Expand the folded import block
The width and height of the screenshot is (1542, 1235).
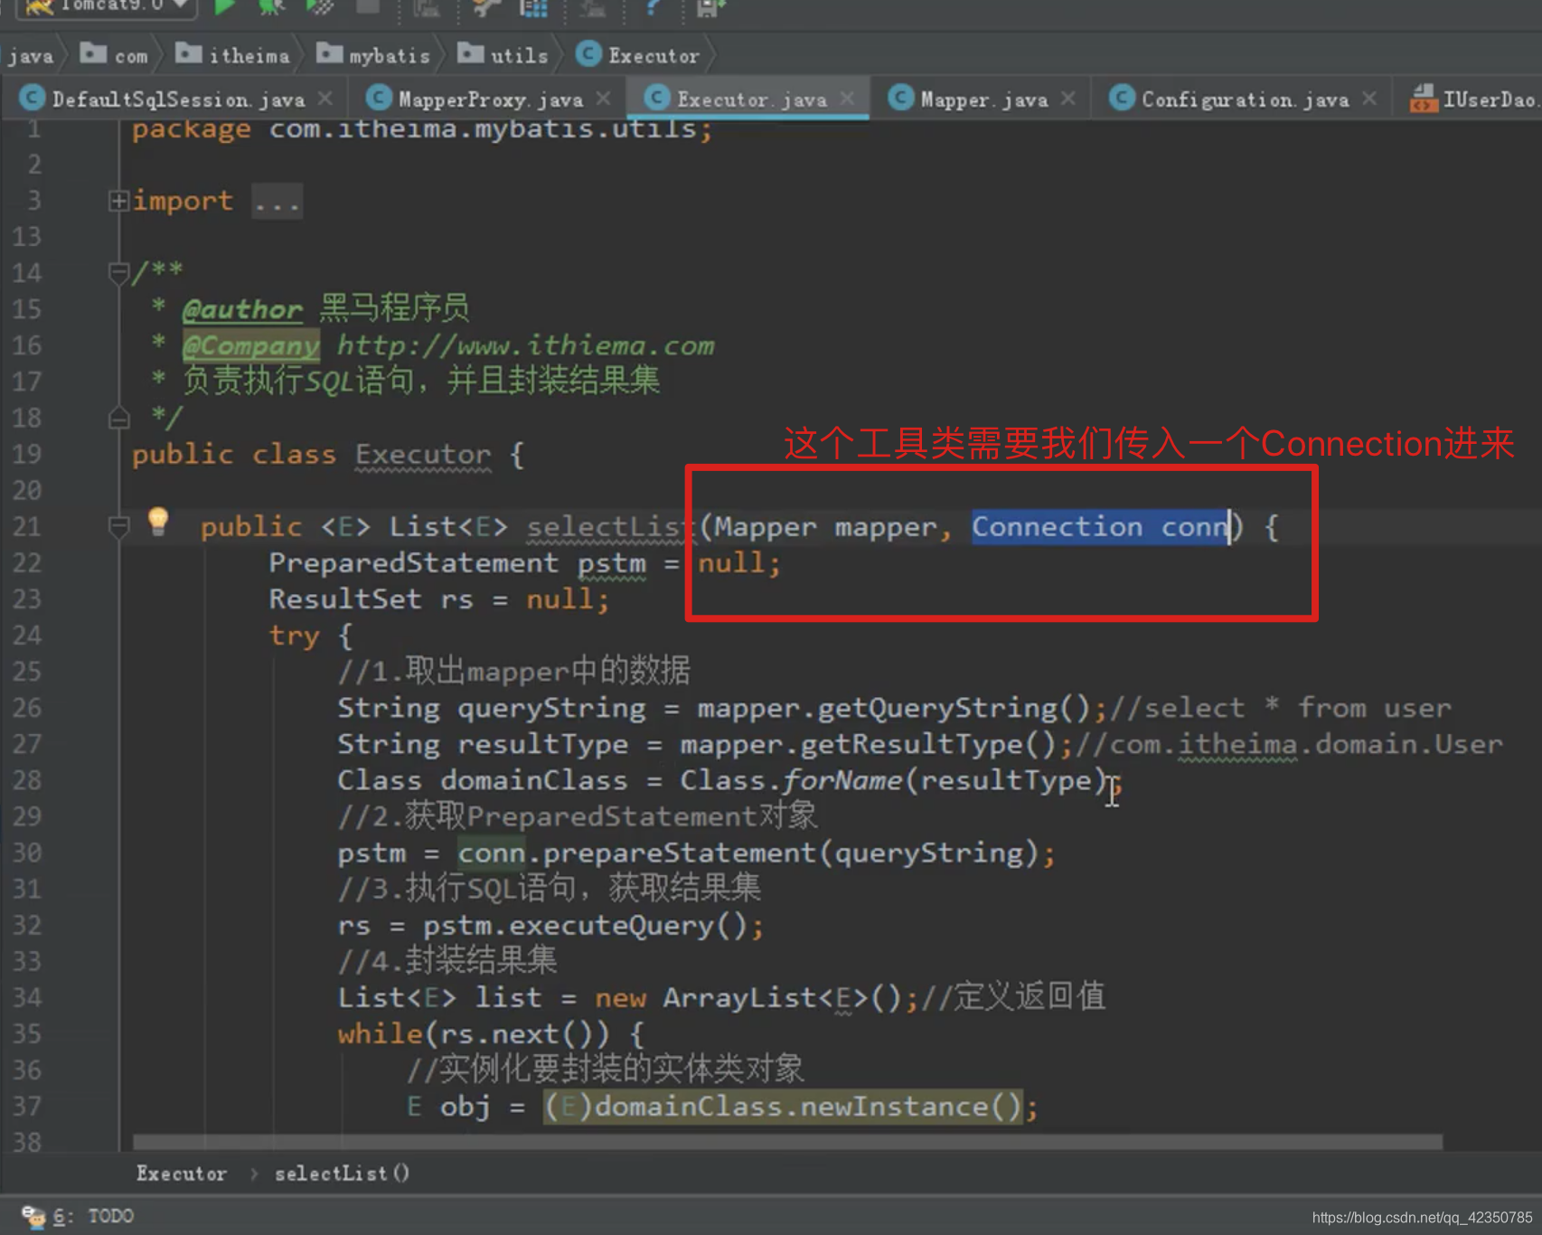pos(118,201)
